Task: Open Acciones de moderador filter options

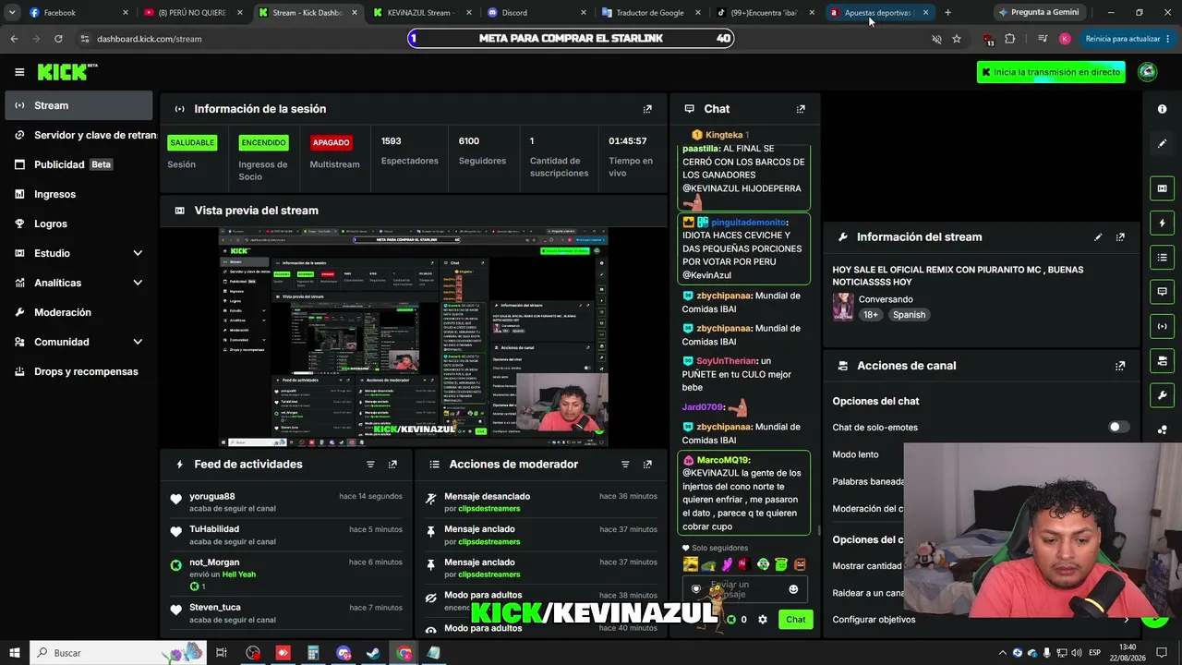Action: [x=625, y=465]
